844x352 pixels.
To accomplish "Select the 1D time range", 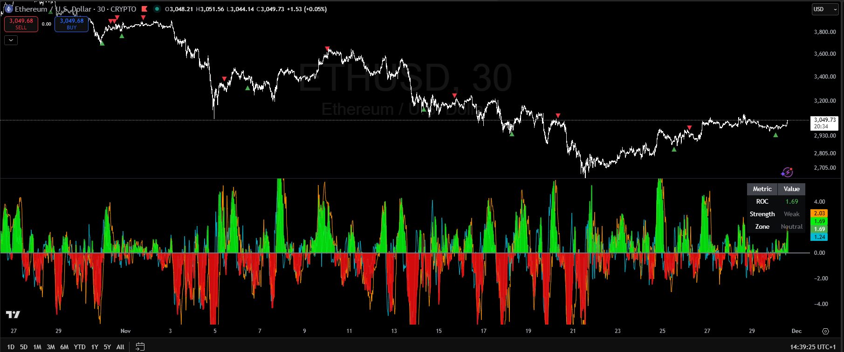I will pyautogui.click(x=11, y=347).
